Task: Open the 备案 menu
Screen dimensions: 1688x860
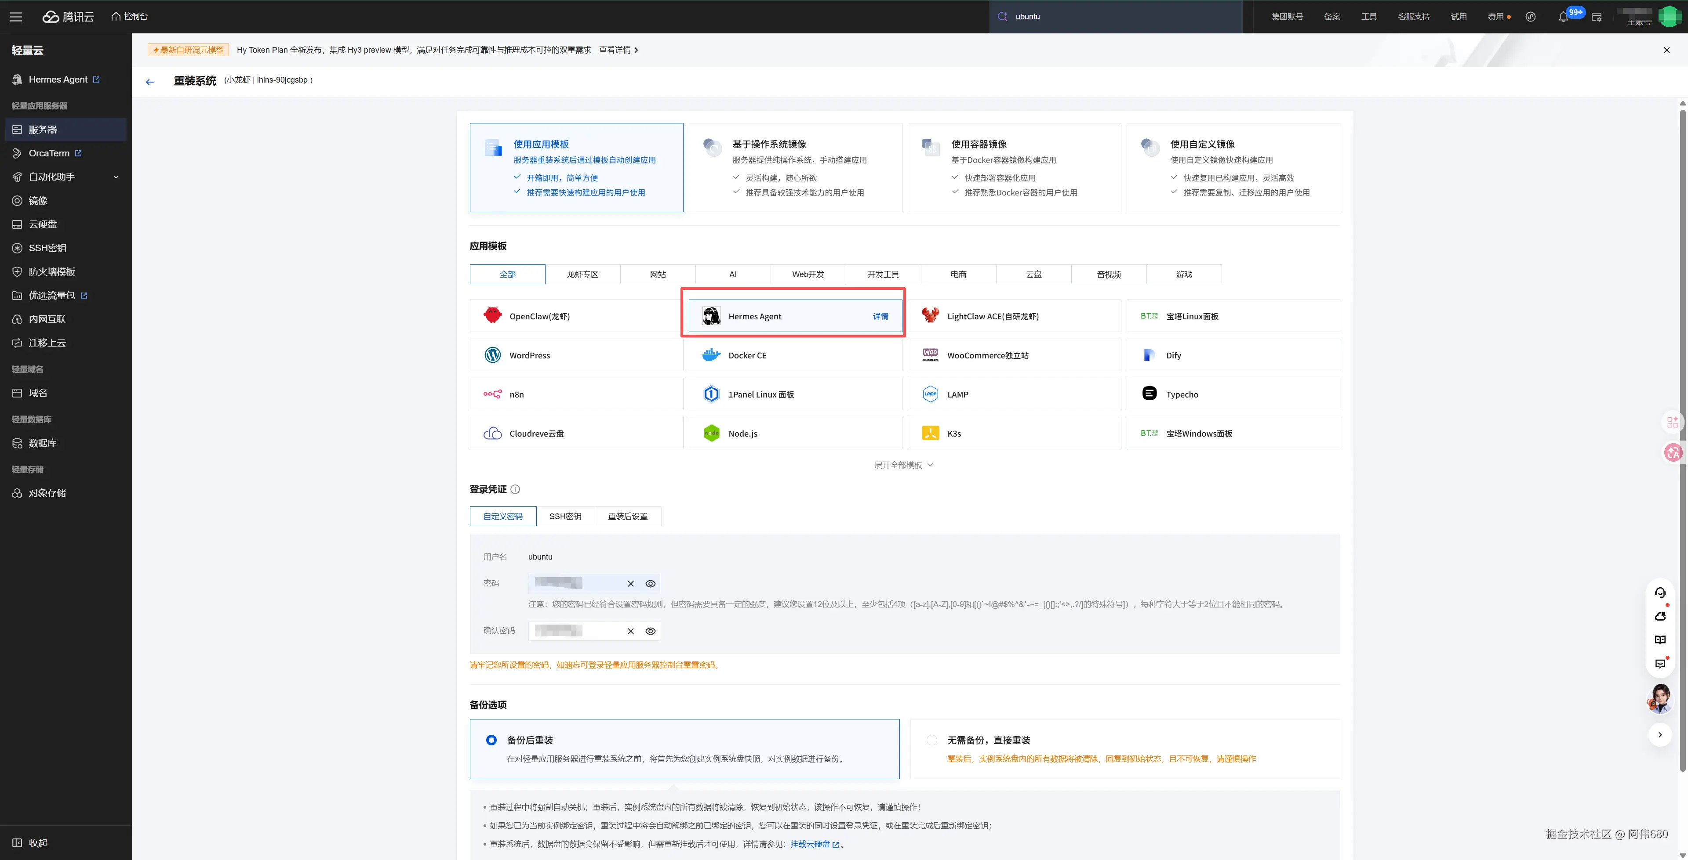Action: pos(1332,16)
